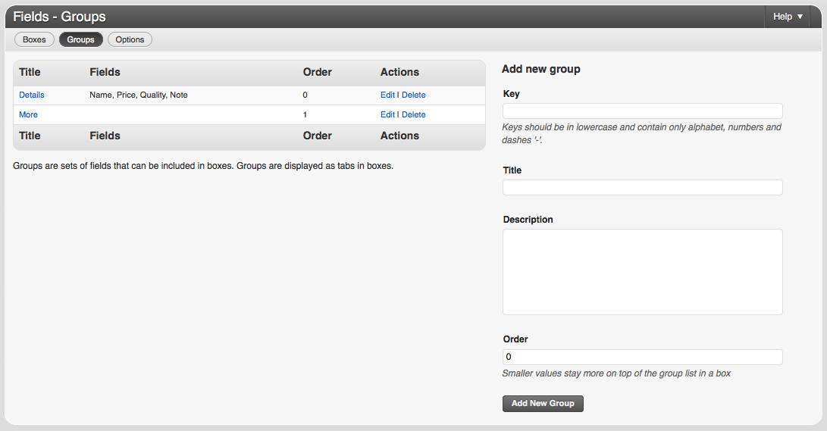Focus the Key input field
The image size is (827, 431).
pos(642,111)
